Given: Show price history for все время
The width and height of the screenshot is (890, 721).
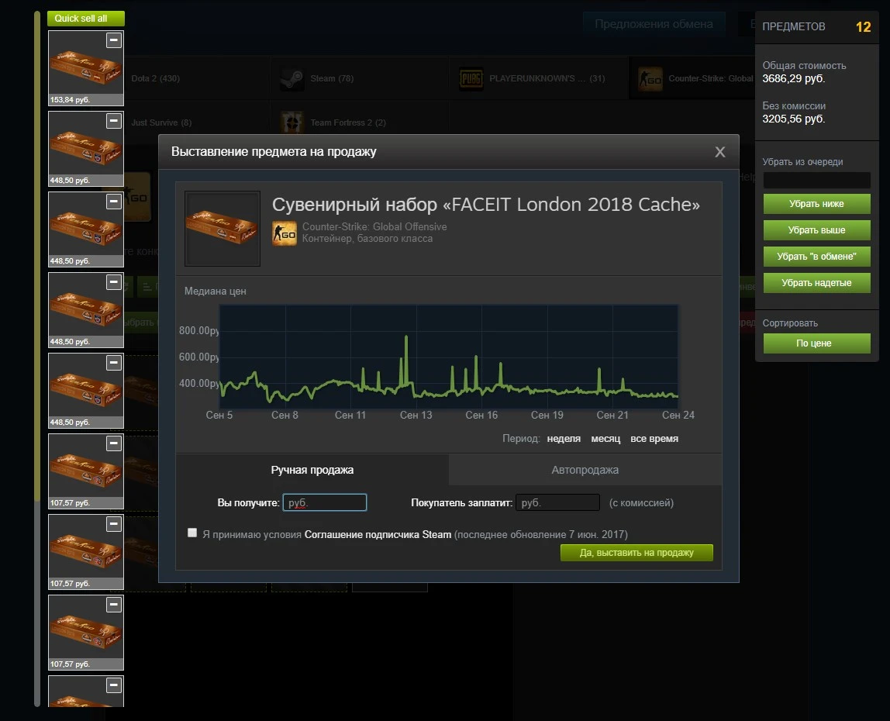Looking at the screenshot, I should 654,438.
